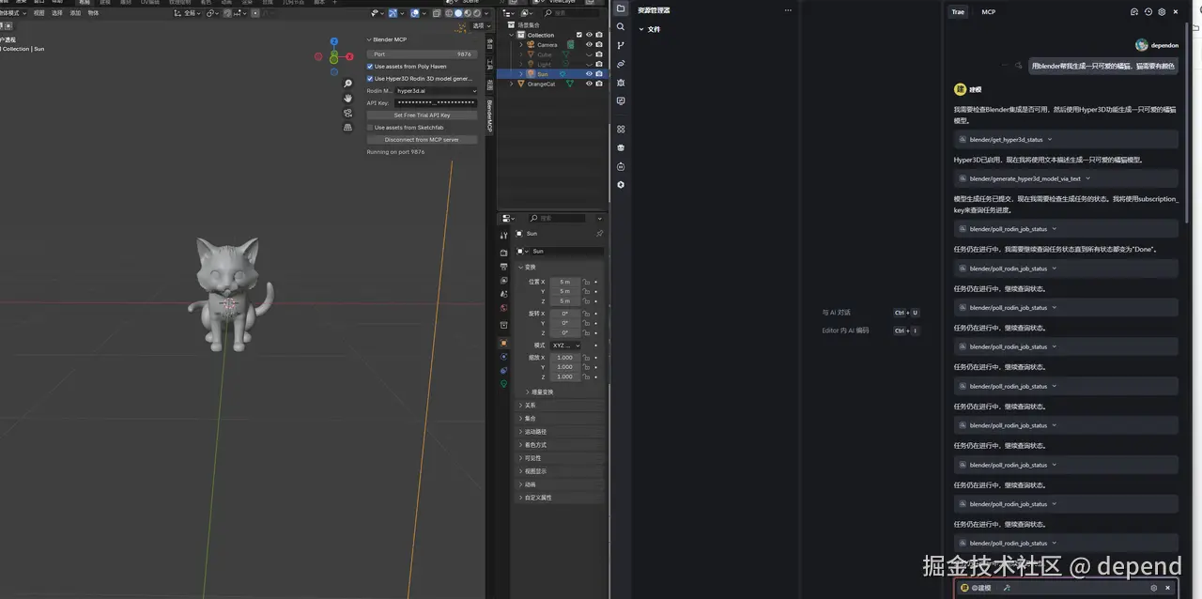The width and height of the screenshot is (1202, 599).
Task: Open Trae explorer folder icon
Action: pos(621,8)
